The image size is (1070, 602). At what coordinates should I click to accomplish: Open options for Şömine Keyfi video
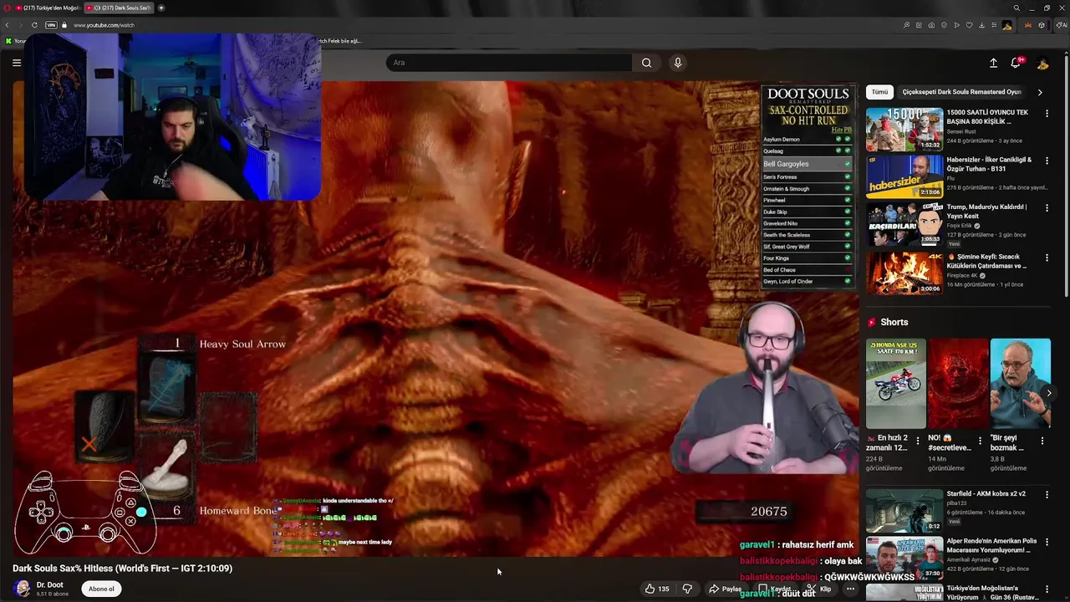(1047, 258)
